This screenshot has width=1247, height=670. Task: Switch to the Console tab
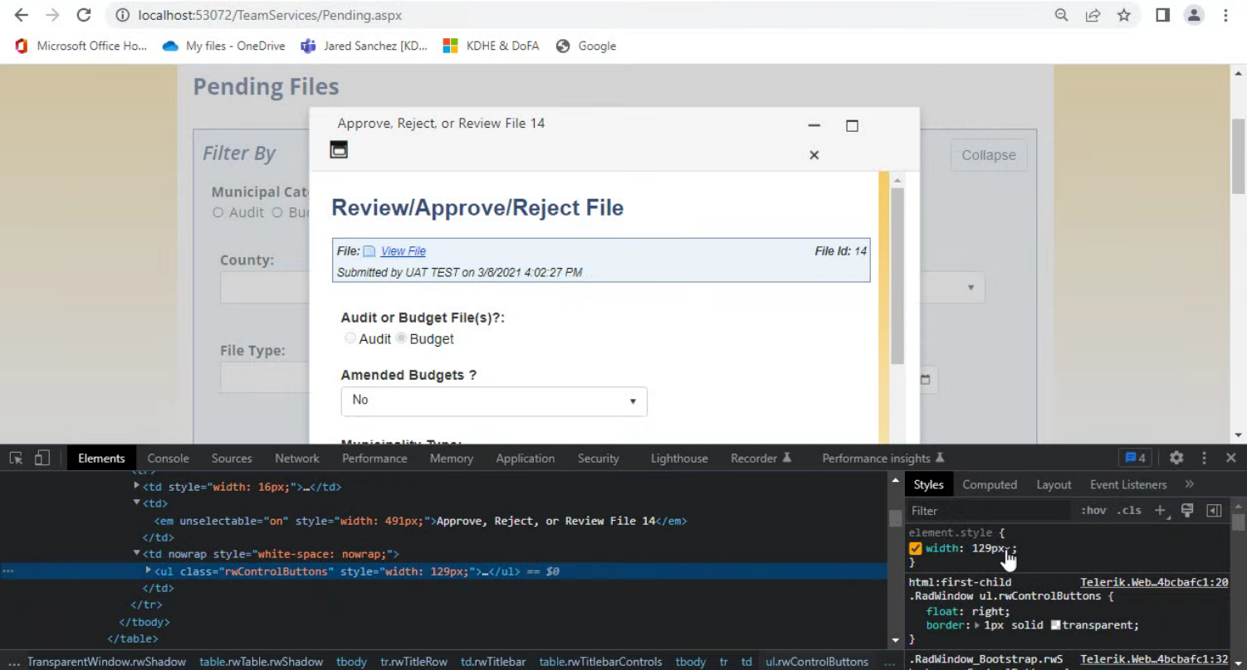tap(168, 459)
